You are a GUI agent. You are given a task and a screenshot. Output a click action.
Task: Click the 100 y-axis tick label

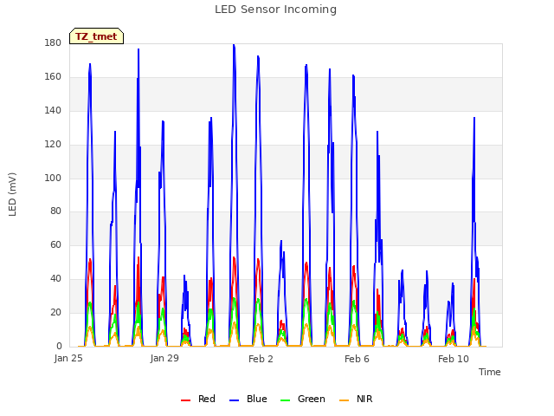point(53,178)
